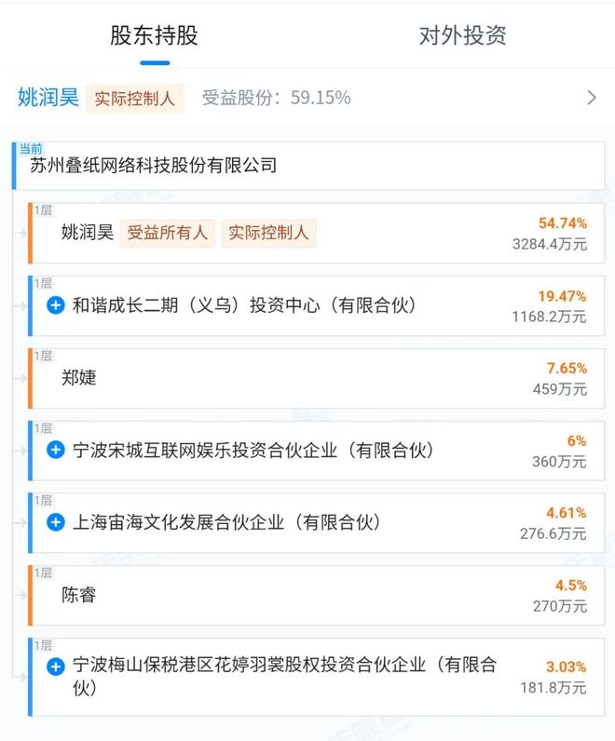The image size is (615, 741).
Task: Click the 54.74% shareholding figure
Action: click(562, 223)
